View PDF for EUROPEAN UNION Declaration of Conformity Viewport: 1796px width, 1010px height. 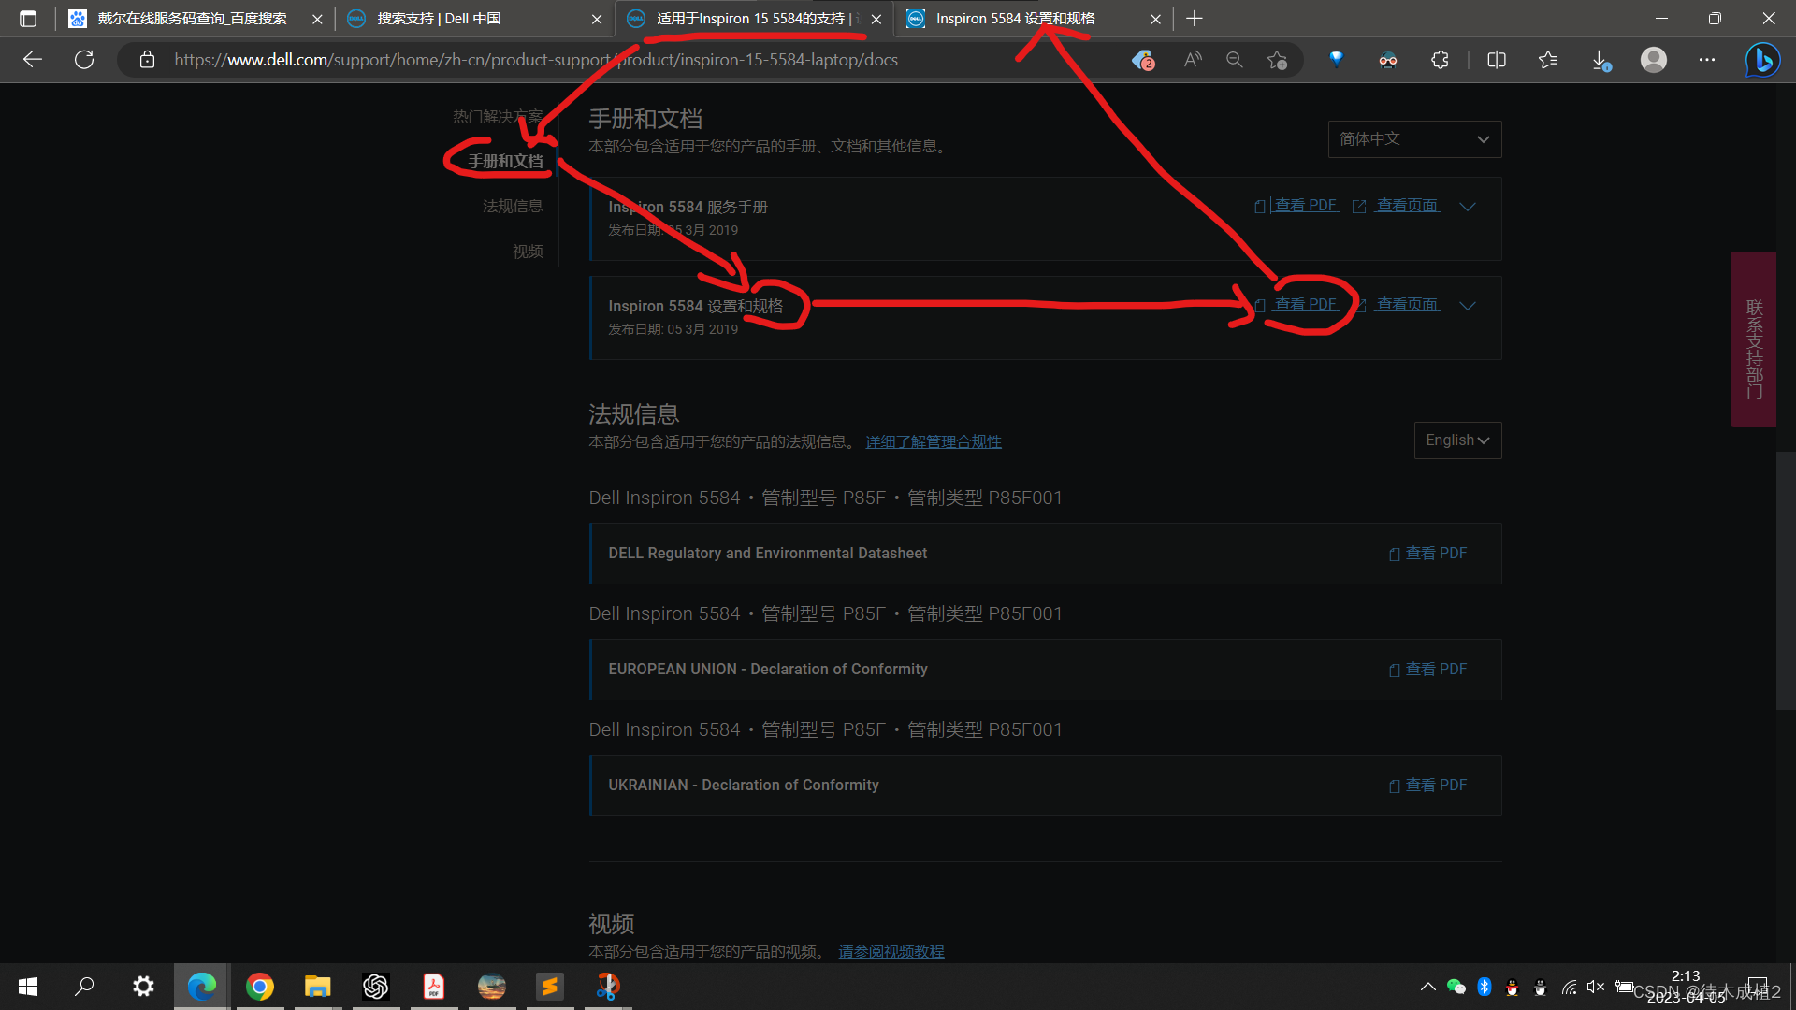[x=1427, y=670]
